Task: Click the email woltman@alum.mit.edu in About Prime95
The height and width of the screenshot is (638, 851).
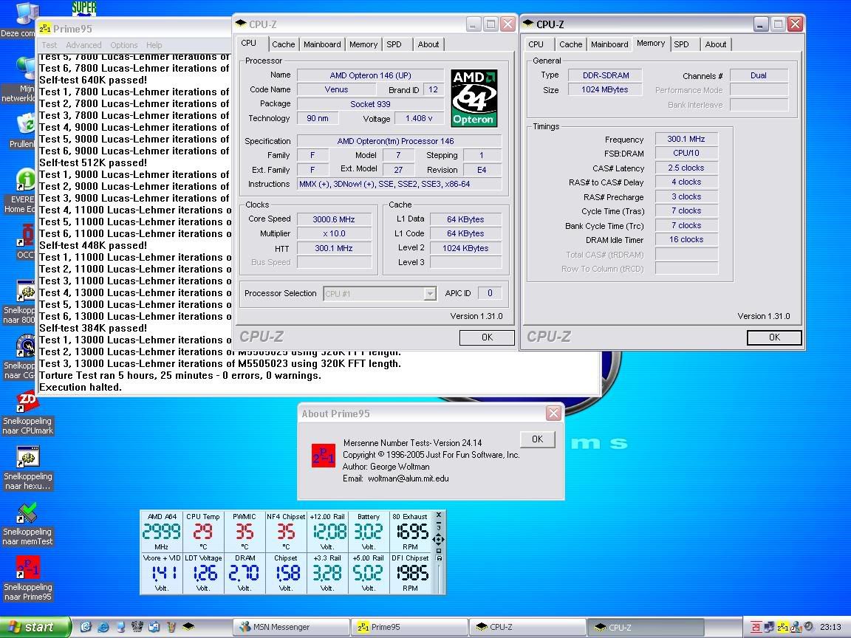Action: point(408,478)
